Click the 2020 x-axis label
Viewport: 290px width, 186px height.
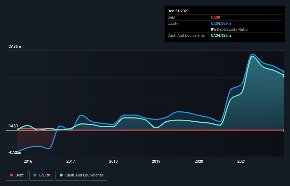(199, 161)
